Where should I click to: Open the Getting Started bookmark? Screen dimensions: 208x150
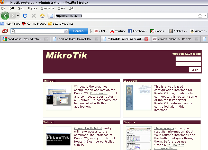point(34,24)
